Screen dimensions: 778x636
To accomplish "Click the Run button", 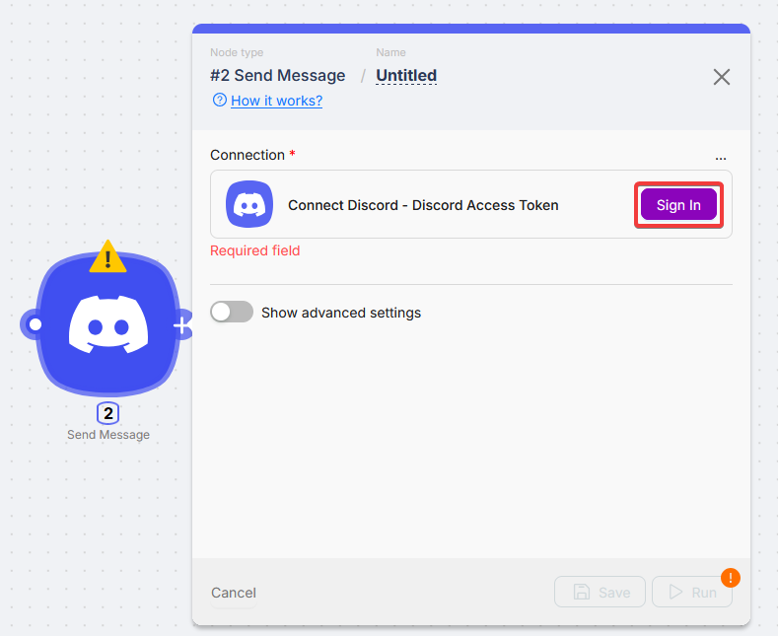I will (692, 593).
